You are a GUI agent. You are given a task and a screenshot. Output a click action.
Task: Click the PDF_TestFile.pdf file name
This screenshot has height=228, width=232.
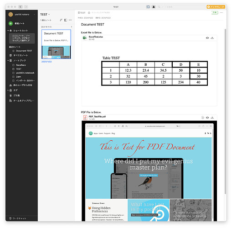97,117
